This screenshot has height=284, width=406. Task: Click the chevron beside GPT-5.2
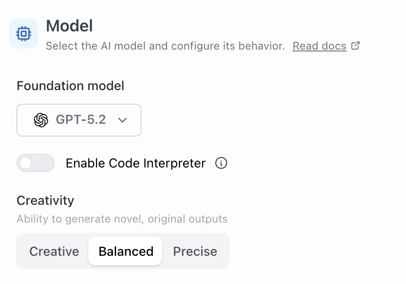122,120
